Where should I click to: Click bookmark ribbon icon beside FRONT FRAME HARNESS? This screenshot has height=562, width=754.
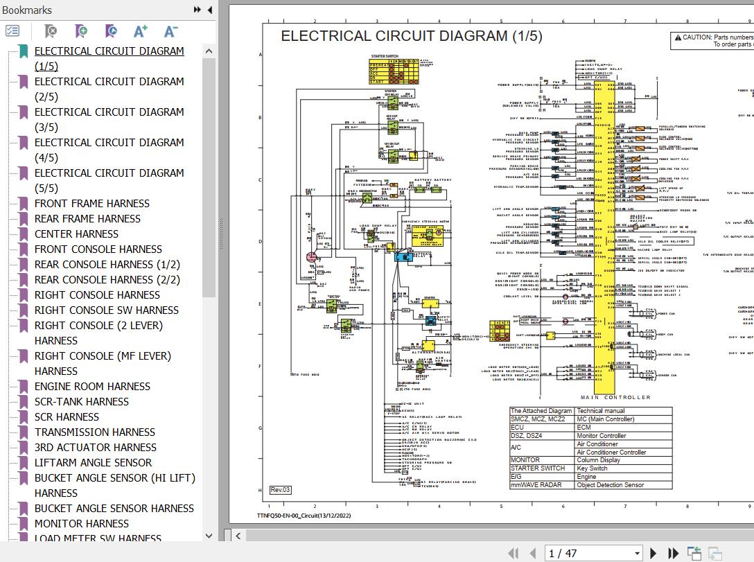tap(23, 204)
